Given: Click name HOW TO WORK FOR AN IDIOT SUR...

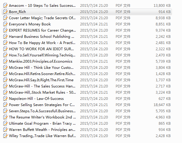Looking at the screenshot, I should click(x=41, y=49).
